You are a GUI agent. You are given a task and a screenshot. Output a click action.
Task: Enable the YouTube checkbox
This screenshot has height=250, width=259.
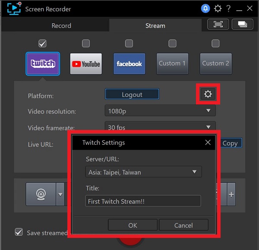click(x=86, y=44)
